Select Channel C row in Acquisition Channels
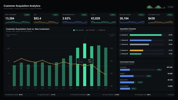The width and height of the screenshot is (178, 100). 146,50
